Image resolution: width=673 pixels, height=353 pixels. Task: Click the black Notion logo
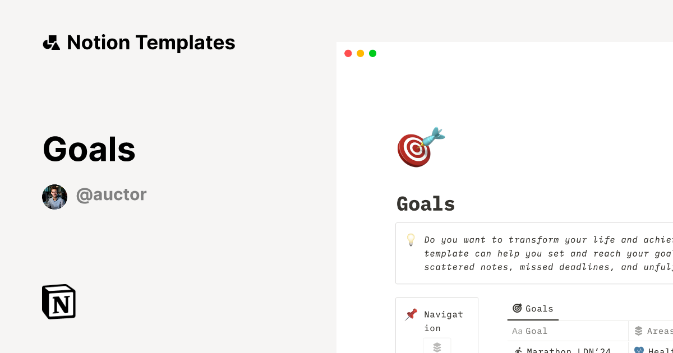(58, 301)
